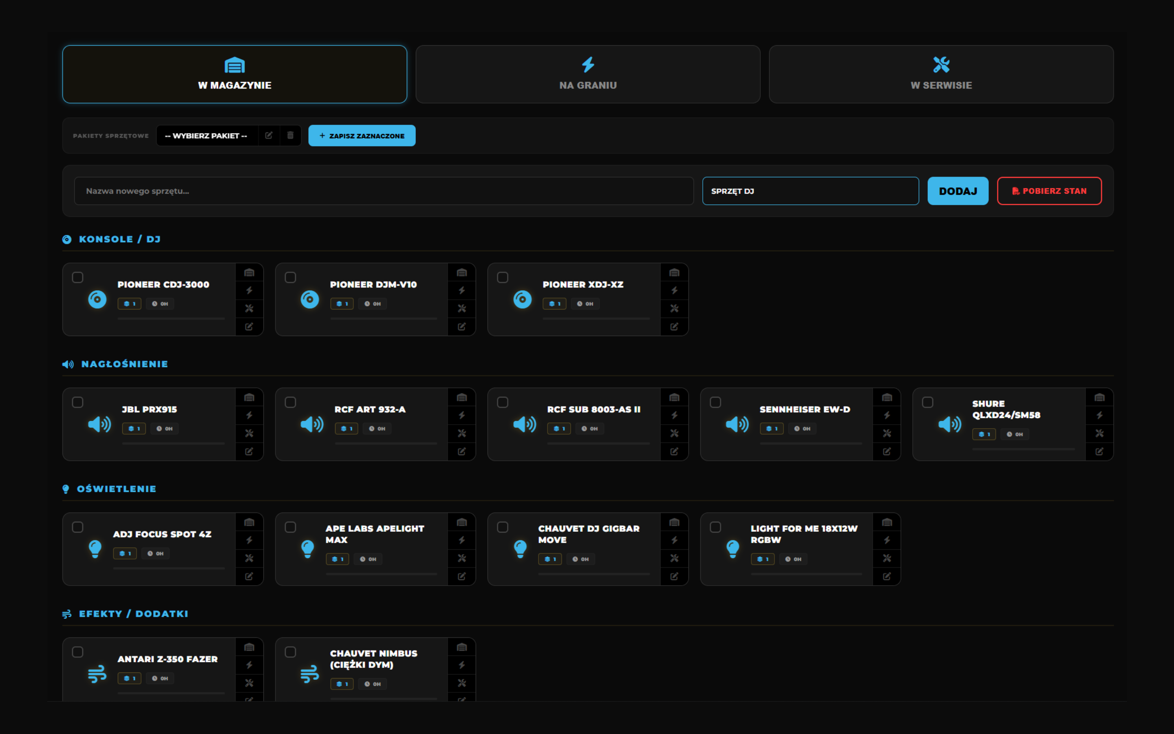
Task: Click lightning icon on RCF ART 932-A card
Action: [x=461, y=415]
